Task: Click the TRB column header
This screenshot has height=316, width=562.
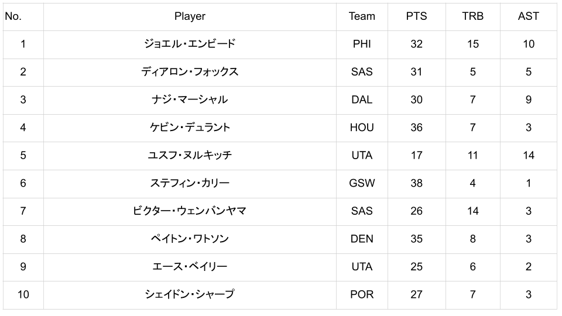Action: pyautogui.click(x=472, y=16)
